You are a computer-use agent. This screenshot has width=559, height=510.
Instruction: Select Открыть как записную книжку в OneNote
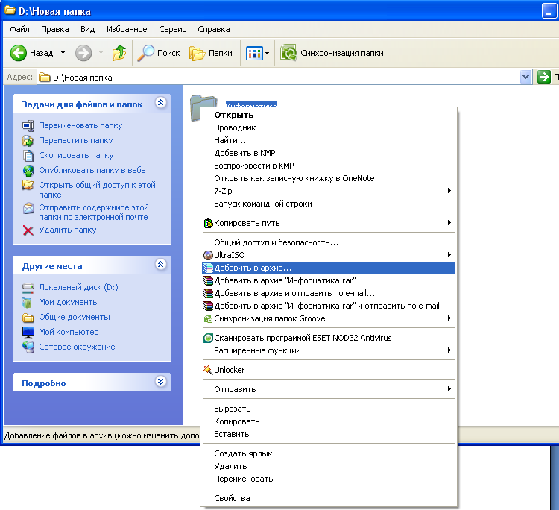click(329, 179)
